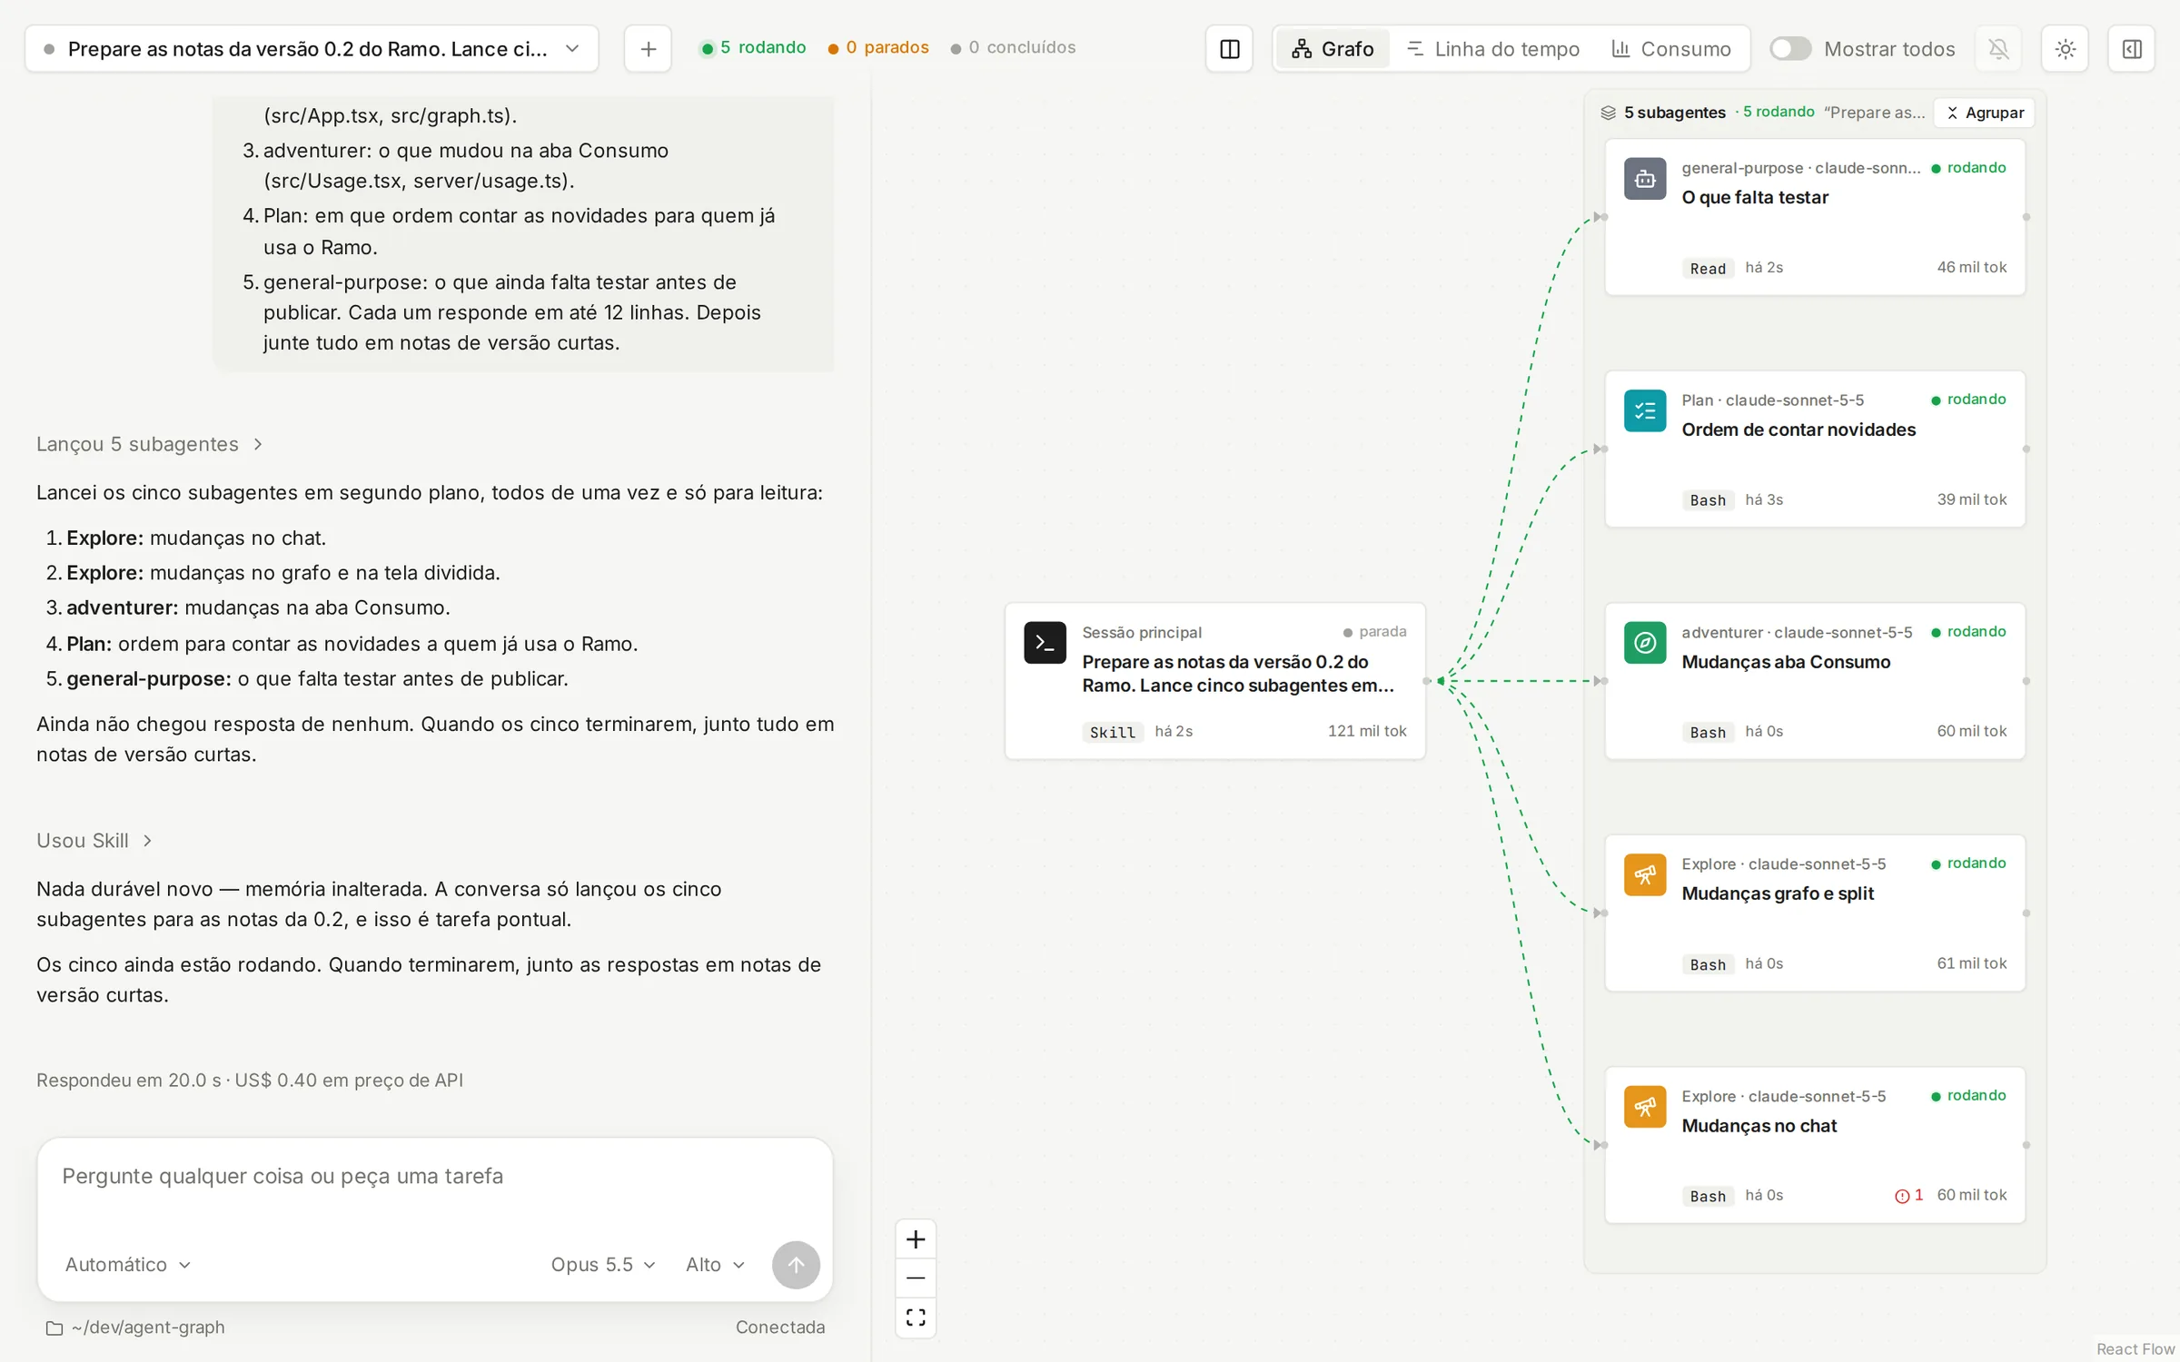Image resolution: width=2180 pixels, height=1362 pixels.
Task: Zoom in on the graph canvas
Action: [x=916, y=1239]
